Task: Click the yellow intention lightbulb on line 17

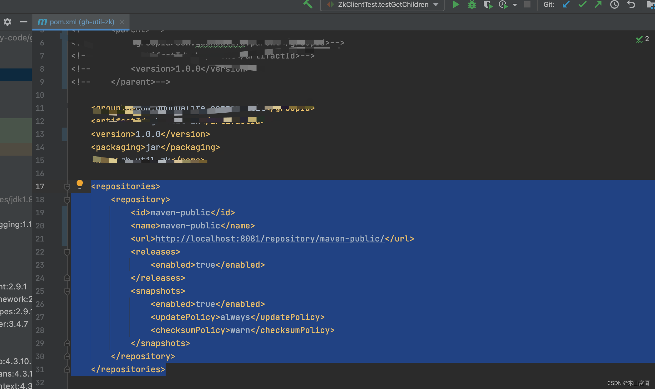Action: [x=80, y=184]
